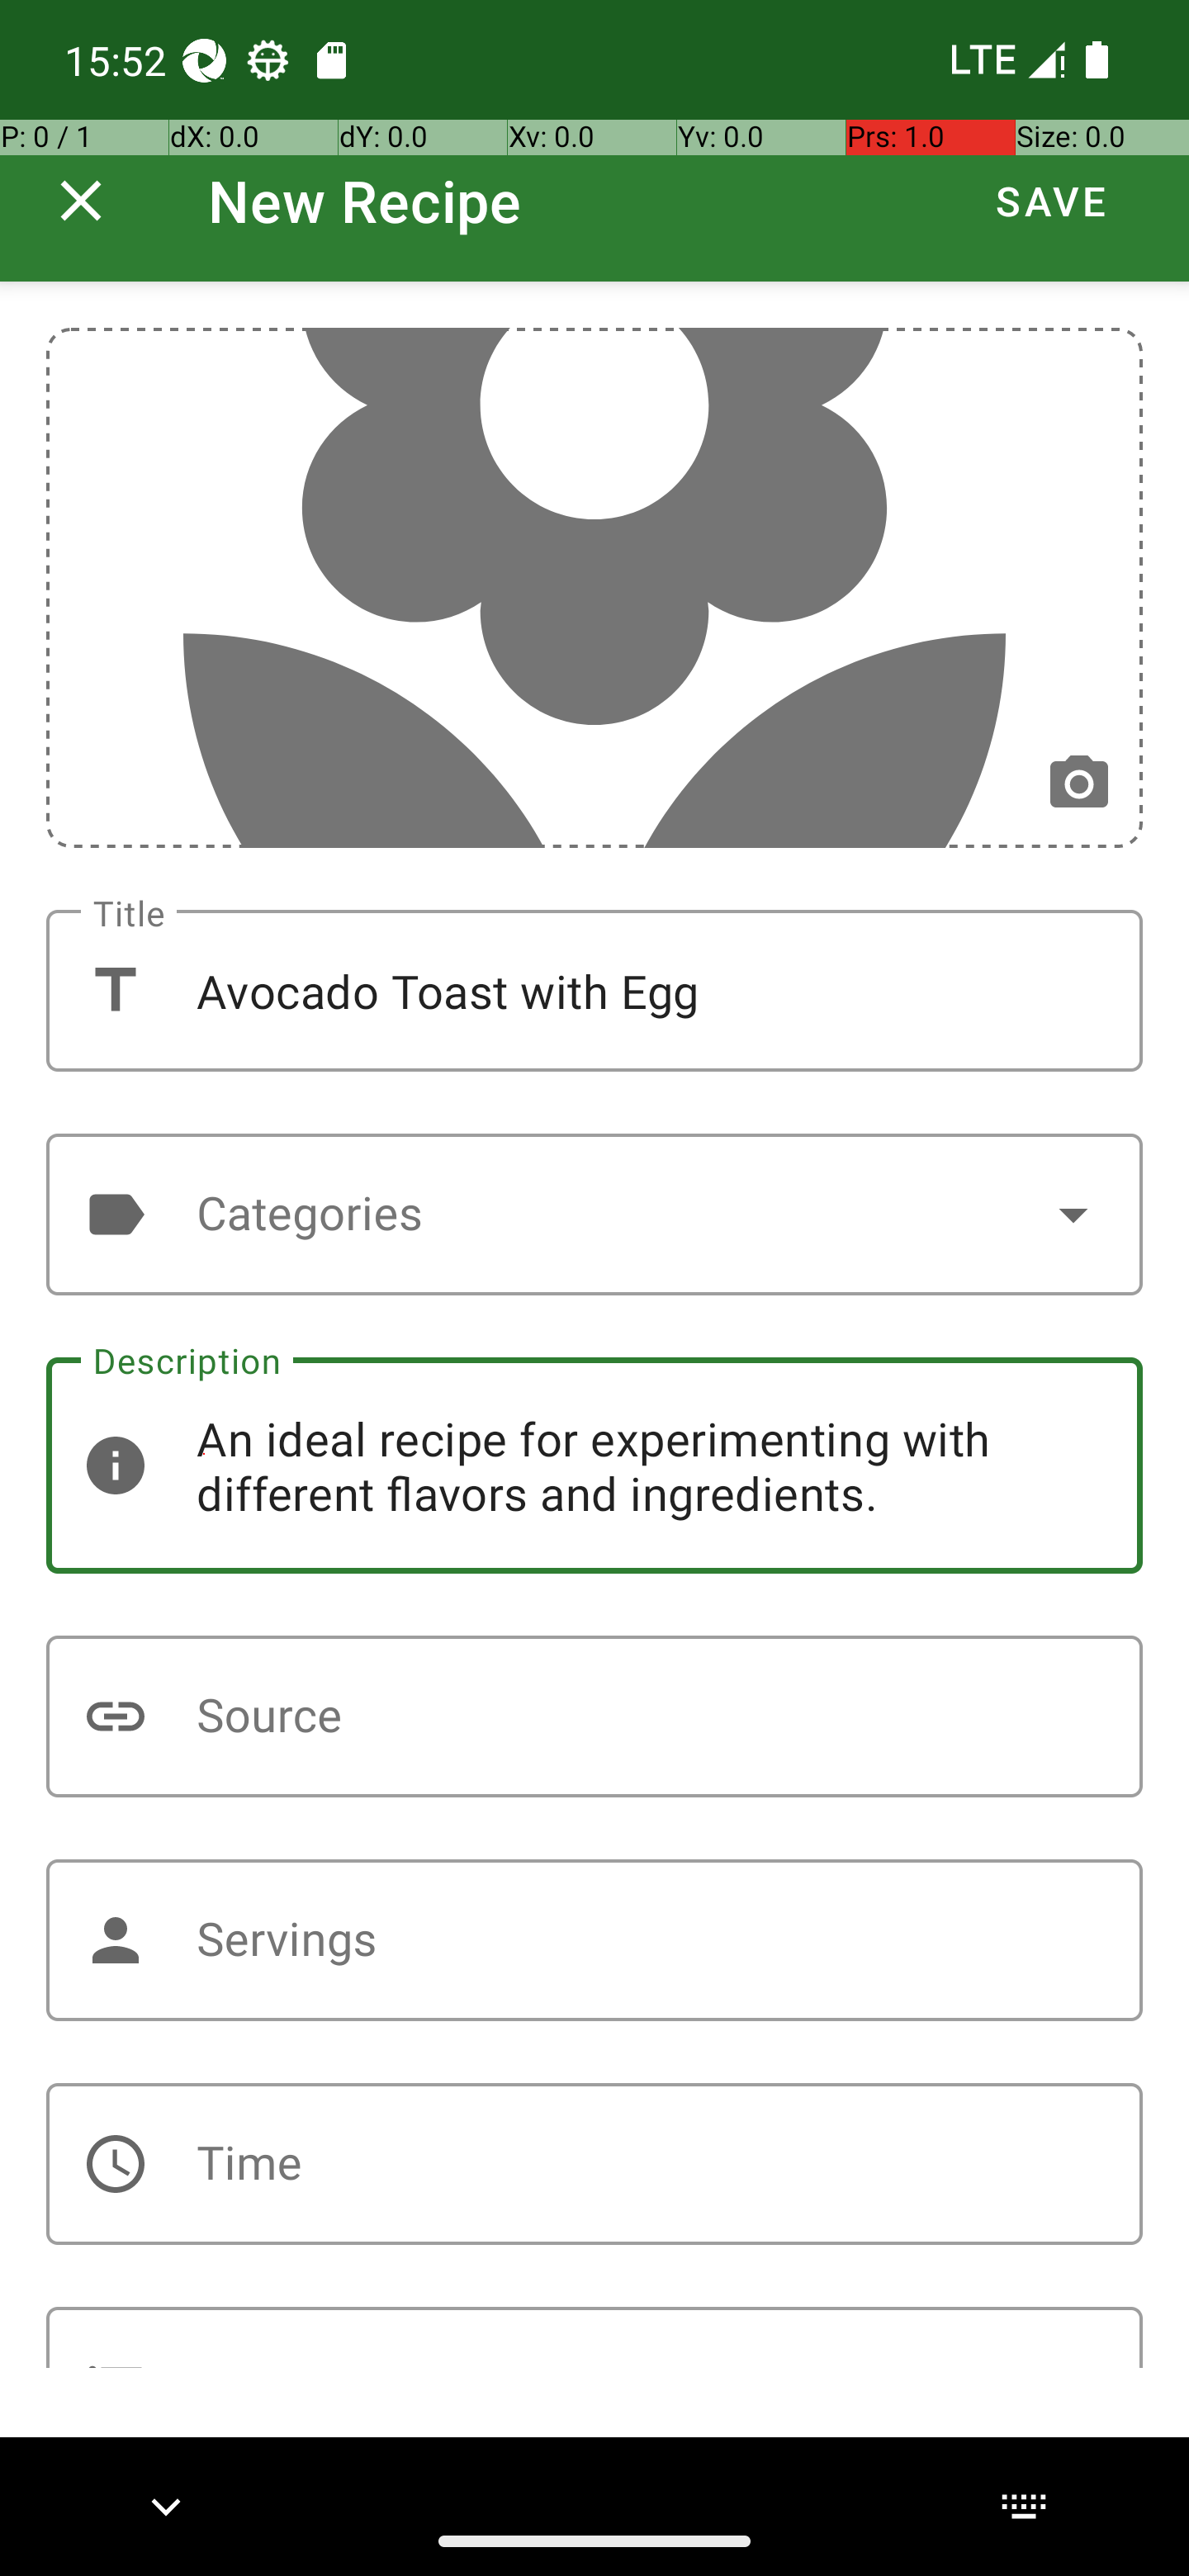Tap the Servings person icon
This screenshot has height=2576, width=1189.
[116, 1940]
